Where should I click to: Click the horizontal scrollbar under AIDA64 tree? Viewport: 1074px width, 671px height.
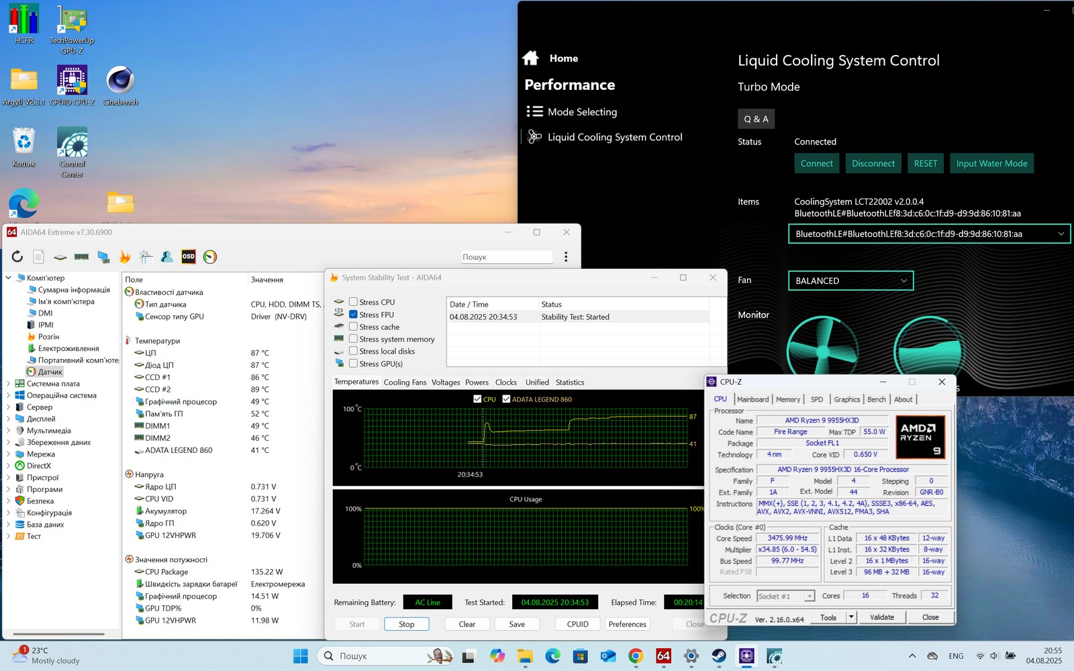(x=59, y=633)
